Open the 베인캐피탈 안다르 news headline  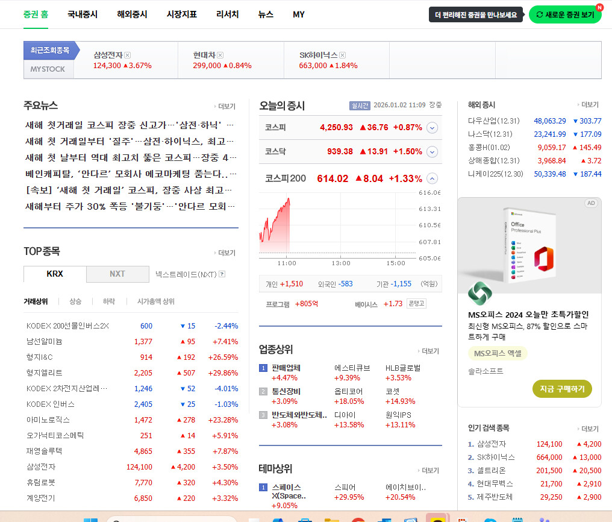pos(130,174)
